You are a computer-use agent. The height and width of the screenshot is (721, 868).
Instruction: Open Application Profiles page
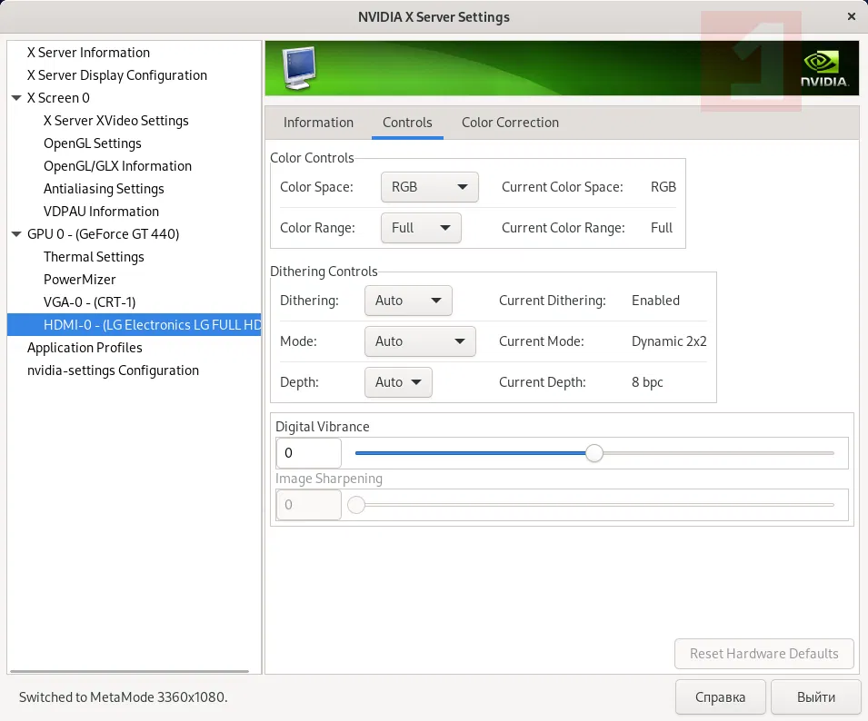(85, 348)
